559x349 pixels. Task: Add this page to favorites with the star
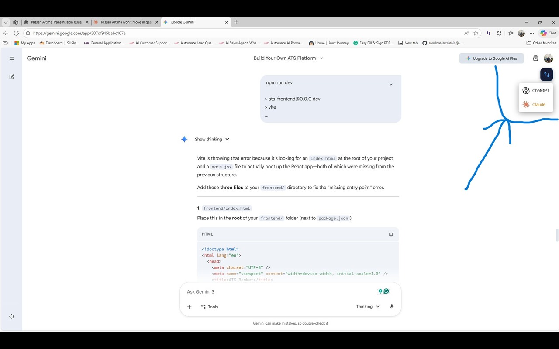point(476,33)
